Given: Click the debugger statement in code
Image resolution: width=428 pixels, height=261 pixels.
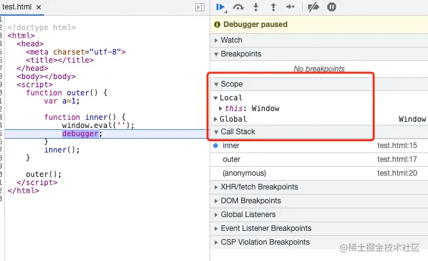Looking at the screenshot, I should [x=82, y=134].
